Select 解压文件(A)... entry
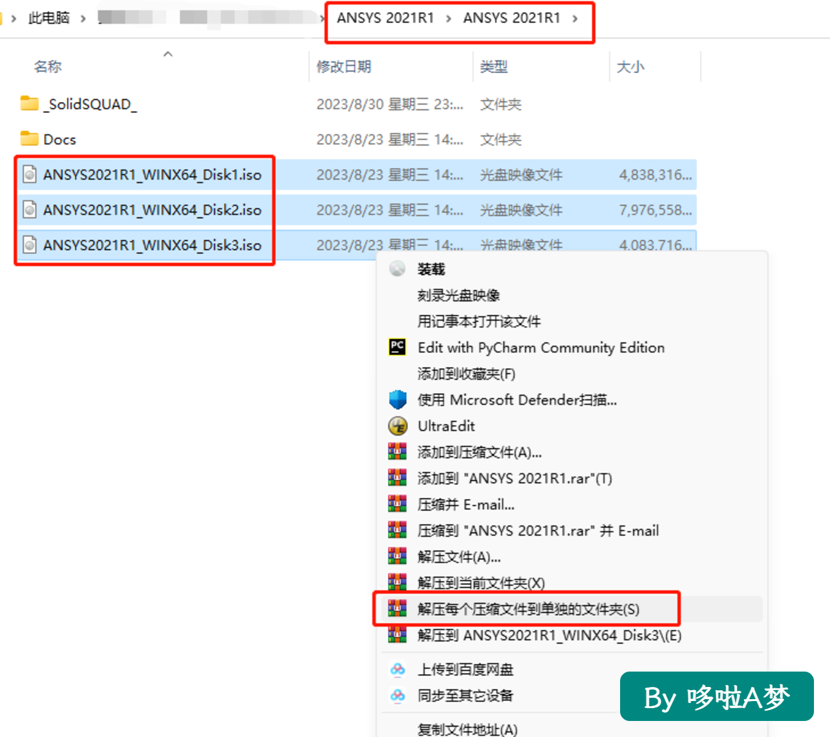This screenshot has height=737, width=830. [459, 557]
